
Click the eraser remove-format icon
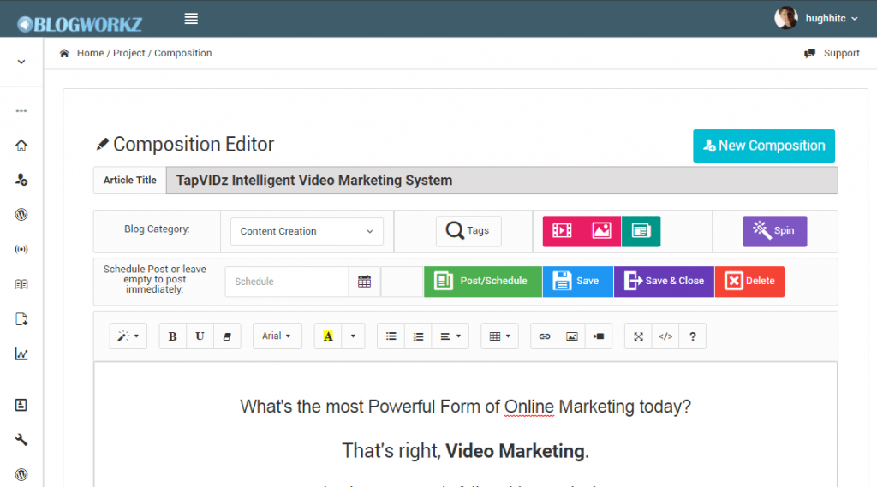pyautogui.click(x=227, y=336)
